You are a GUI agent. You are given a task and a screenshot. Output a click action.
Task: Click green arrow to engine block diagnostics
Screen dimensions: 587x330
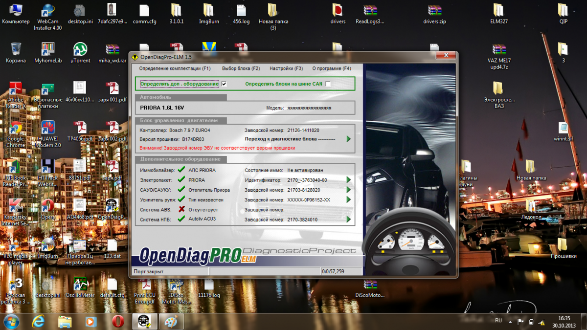coord(349,139)
